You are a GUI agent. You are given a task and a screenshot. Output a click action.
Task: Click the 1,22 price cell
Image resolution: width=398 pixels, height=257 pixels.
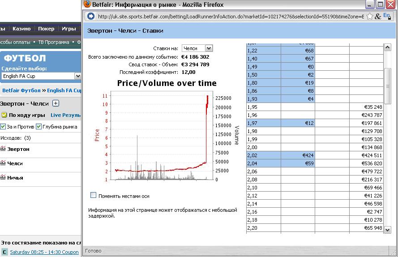coord(264,51)
